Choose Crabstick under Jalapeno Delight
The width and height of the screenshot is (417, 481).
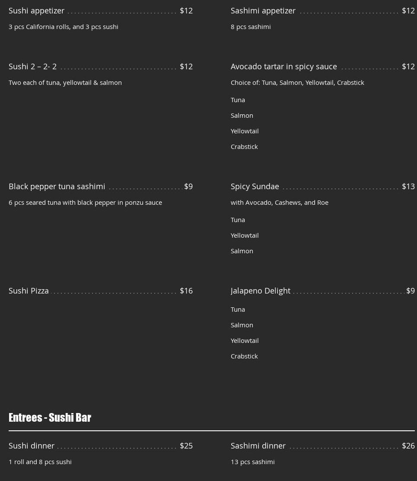[244, 356]
